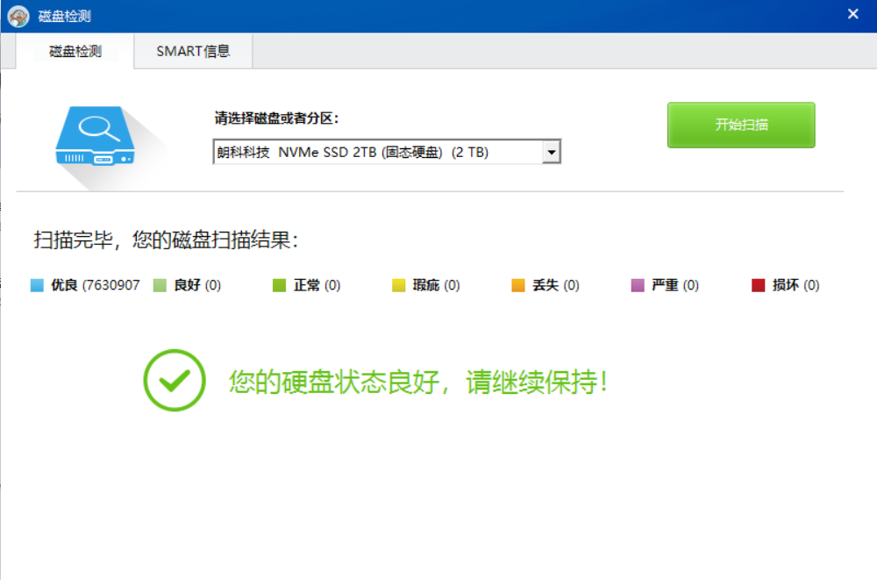877x580 pixels.
Task: Click the green checkmark circle icon
Action: click(175, 380)
